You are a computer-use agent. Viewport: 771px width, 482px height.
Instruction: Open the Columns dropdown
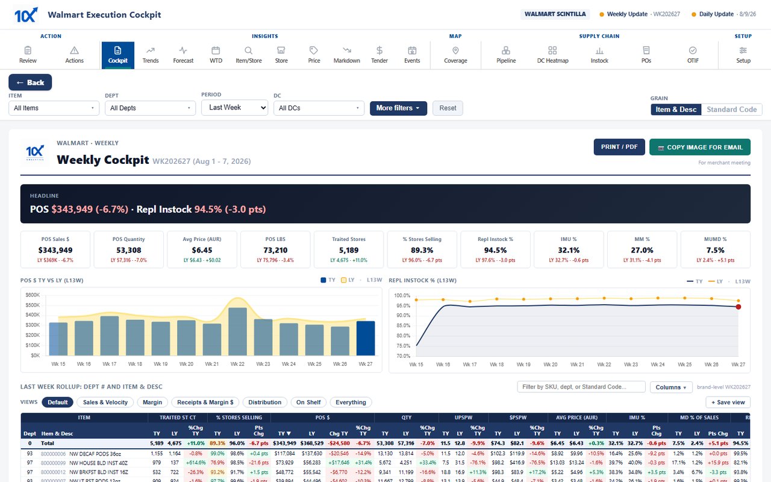[671, 387]
